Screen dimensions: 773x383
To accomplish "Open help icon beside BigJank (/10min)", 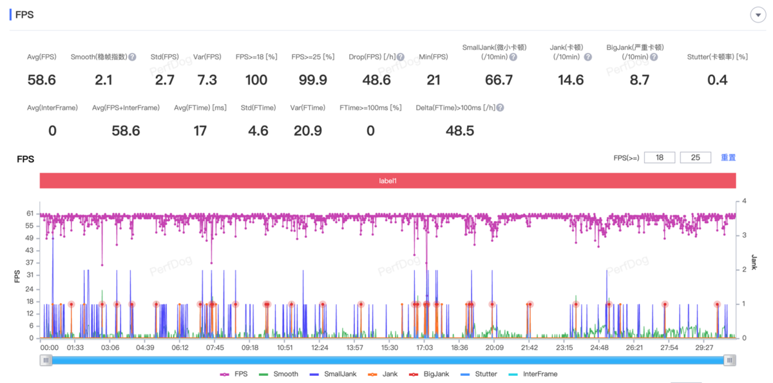I will 654,57.
